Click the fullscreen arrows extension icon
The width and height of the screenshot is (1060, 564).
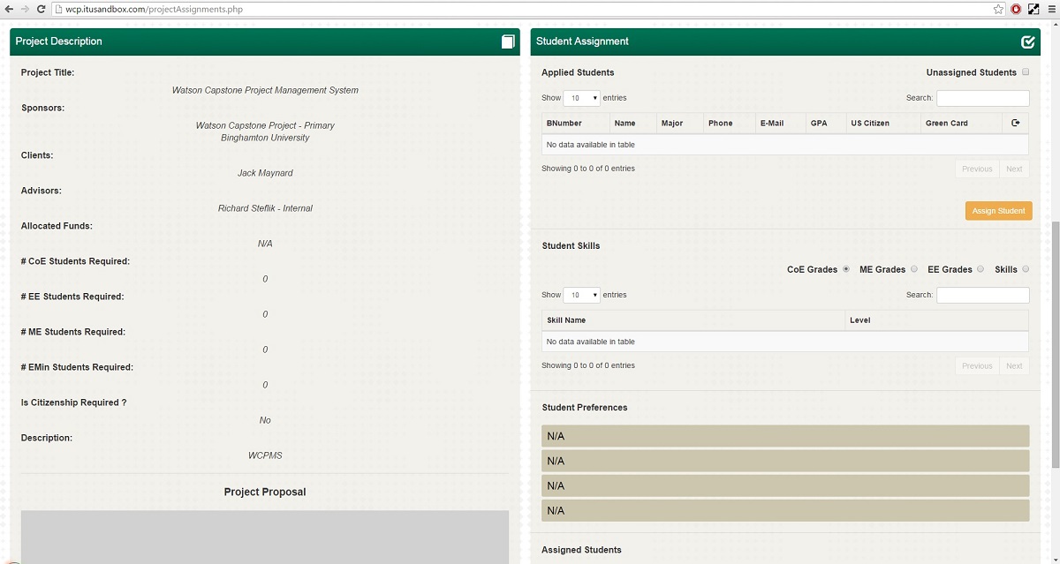1033,9
